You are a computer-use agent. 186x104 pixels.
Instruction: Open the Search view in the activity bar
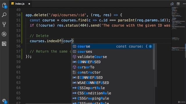pyautogui.click(x=4, y=15)
